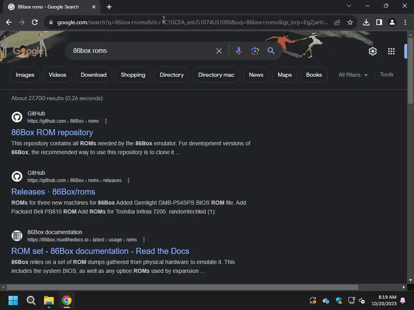Open the Windows Start menu

coord(13,300)
